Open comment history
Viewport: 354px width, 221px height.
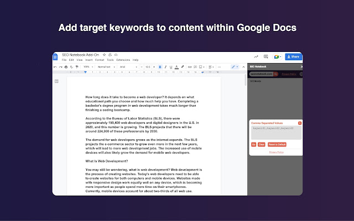[266, 56]
